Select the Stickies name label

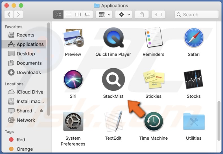click(154, 96)
